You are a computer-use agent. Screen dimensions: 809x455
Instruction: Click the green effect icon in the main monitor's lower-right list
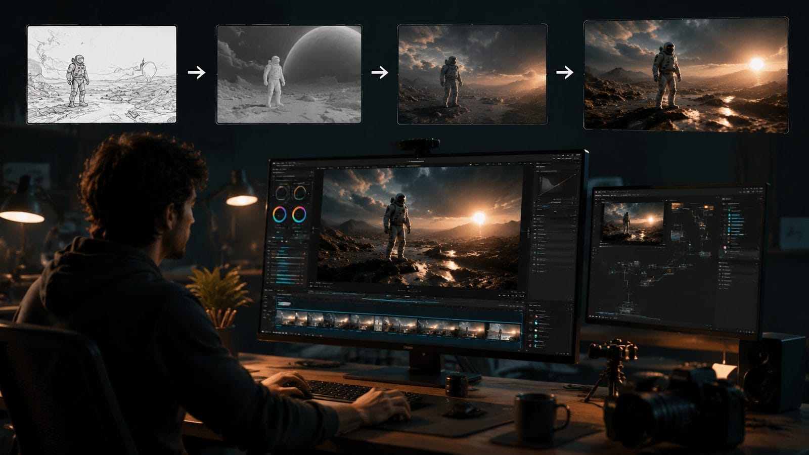click(536, 336)
